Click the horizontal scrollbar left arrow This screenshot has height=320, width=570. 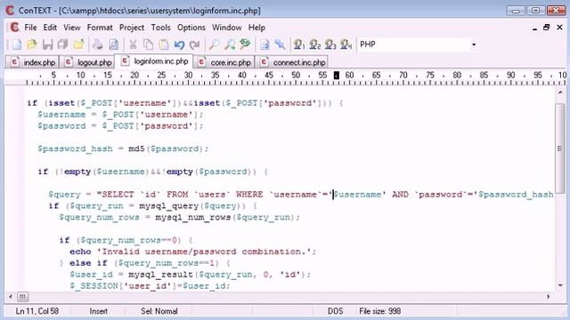click(x=10, y=297)
